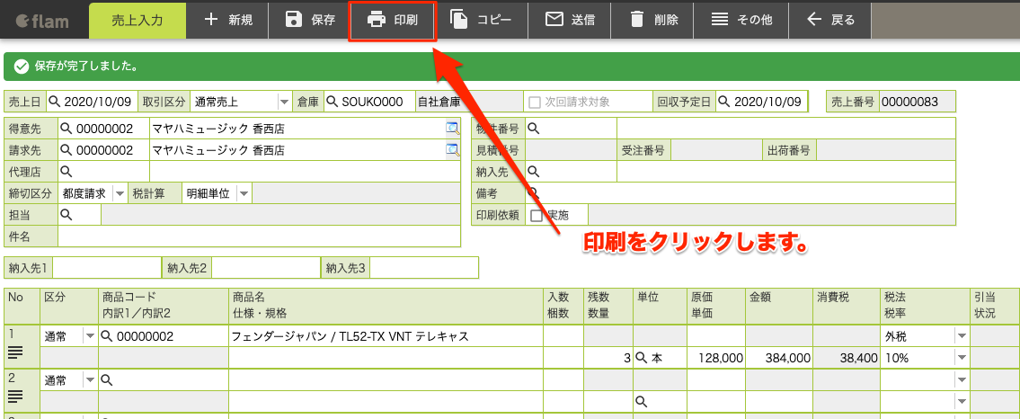
Task: Open the 締切区分 都度請求 dropdown
Action: [x=120, y=193]
